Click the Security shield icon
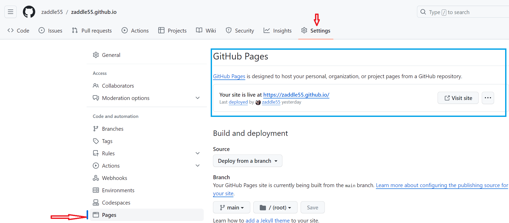509x223 pixels. 229,30
